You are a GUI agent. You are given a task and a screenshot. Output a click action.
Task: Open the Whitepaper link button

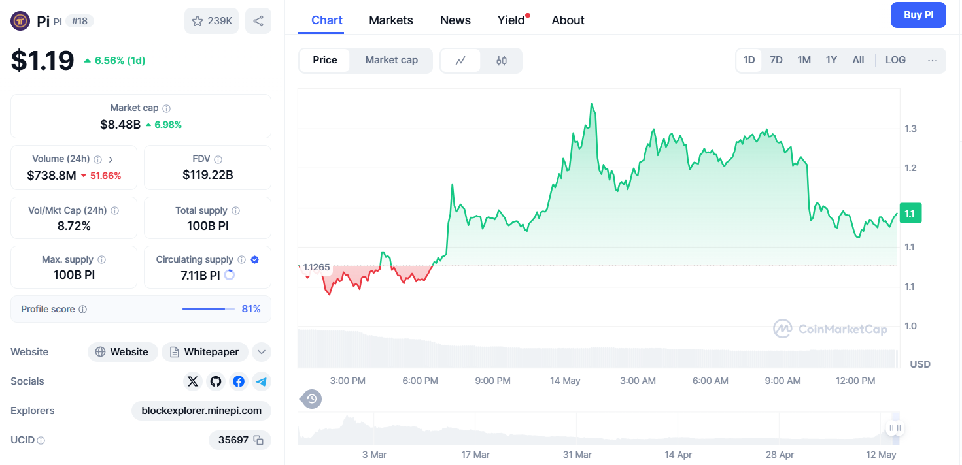(205, 352)
